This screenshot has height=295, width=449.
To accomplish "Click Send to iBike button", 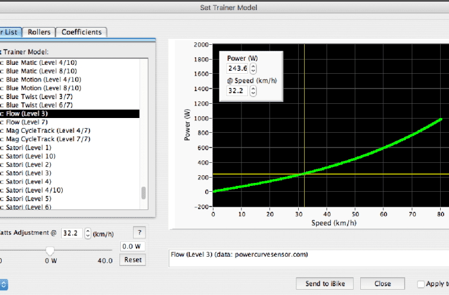I will pyautogui.click(x=325, y=284).
